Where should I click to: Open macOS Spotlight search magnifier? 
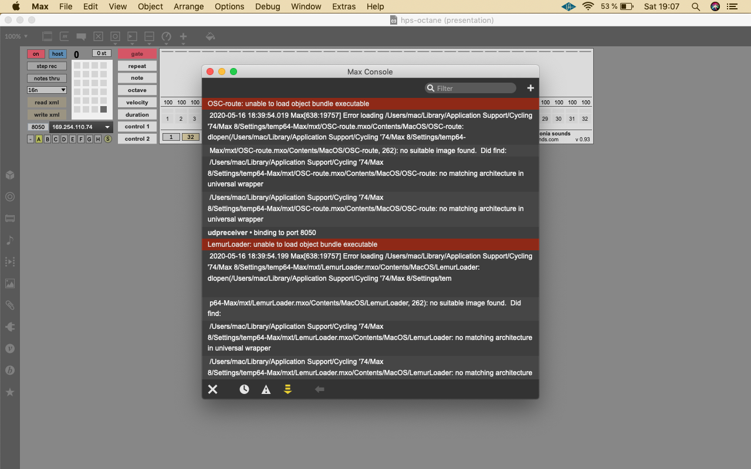click(695, 6)
